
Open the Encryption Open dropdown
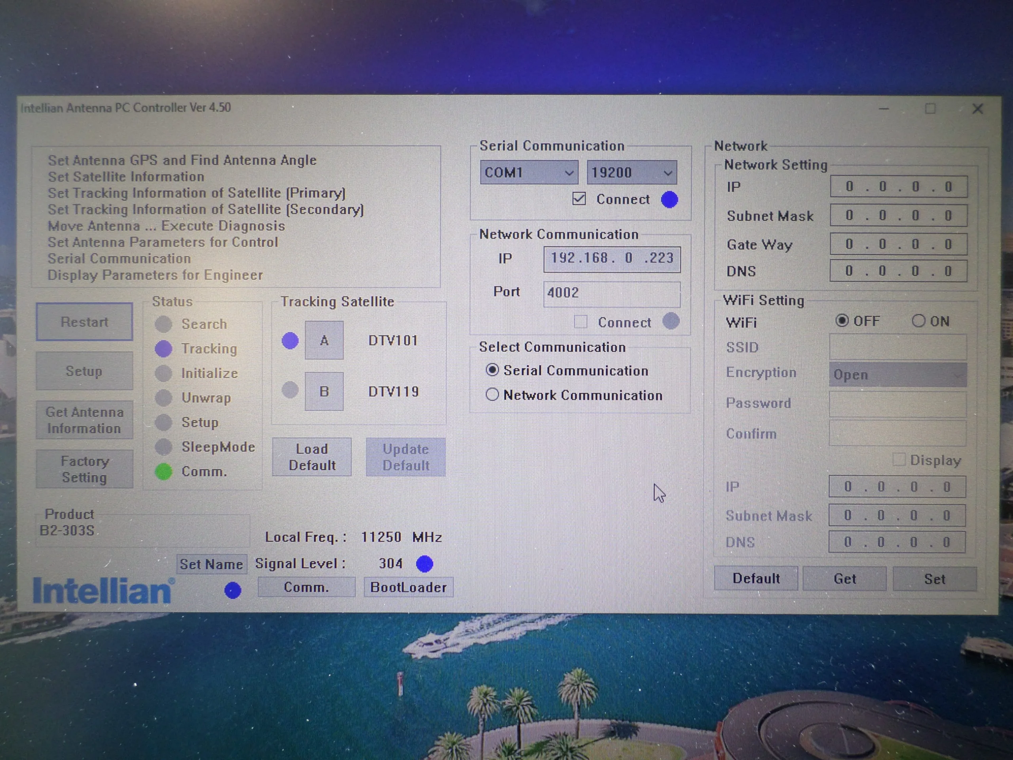(898, 375)
